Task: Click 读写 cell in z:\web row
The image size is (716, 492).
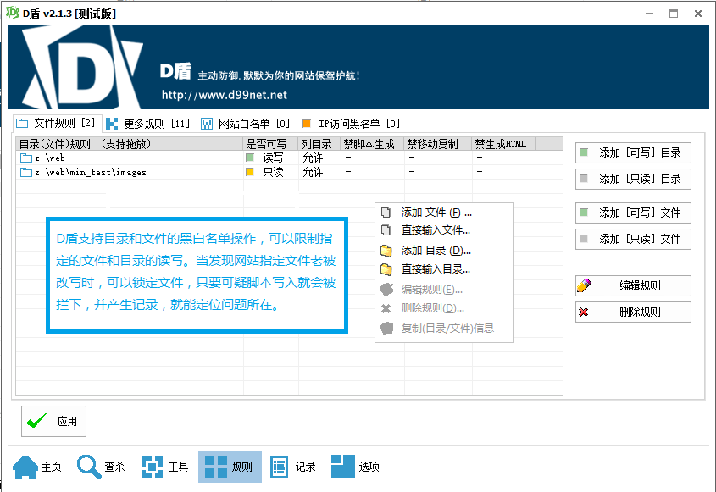Action: point(273,158)
